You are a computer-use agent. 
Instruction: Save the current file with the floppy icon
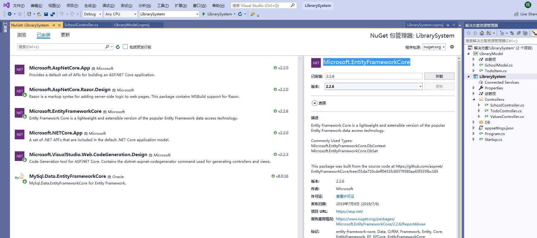[46, 14]
